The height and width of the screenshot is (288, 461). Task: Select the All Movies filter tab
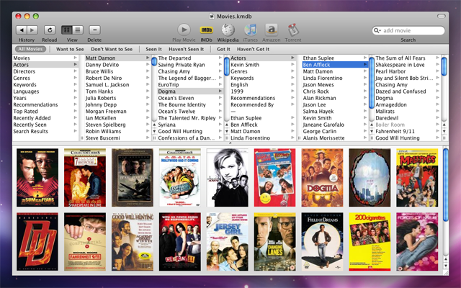tap(30, 49)
